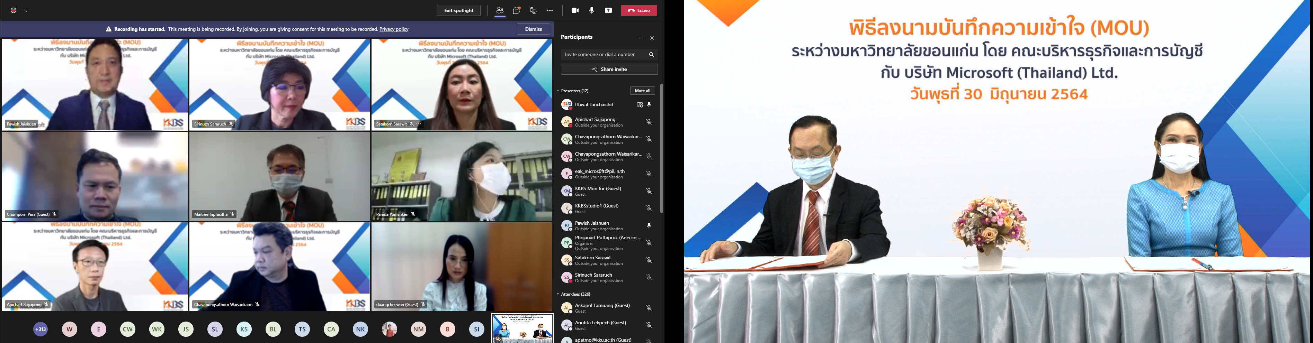Click microphone icon for Ittiwat Janchaichit
1313x343 pixels.
(x=649, y=104)
